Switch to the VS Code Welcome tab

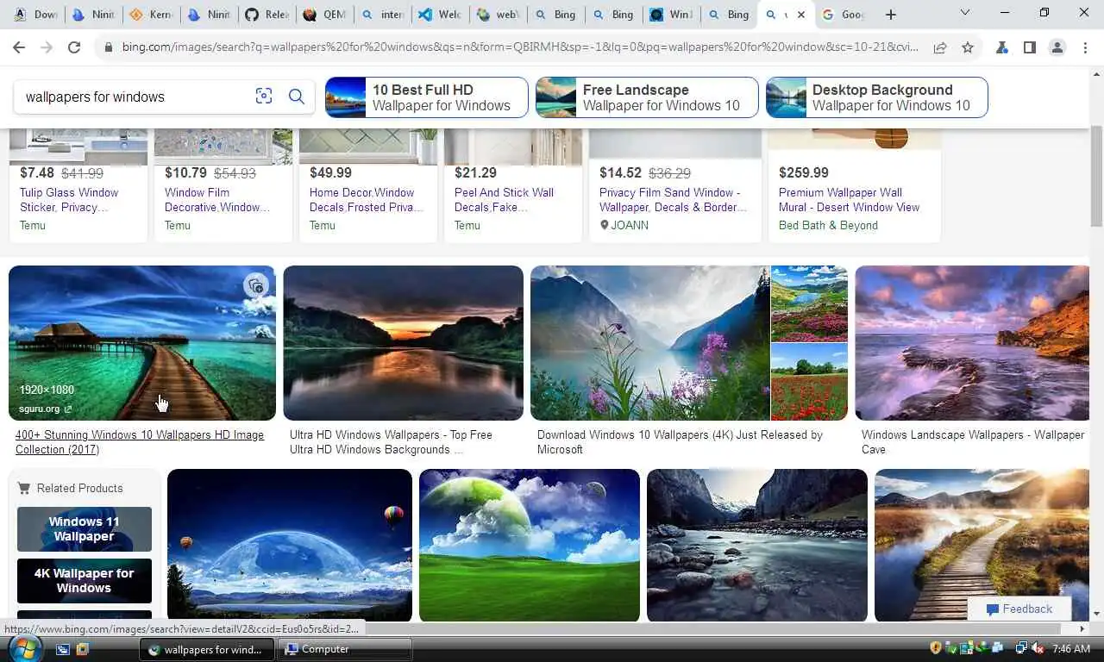point(440,15)
